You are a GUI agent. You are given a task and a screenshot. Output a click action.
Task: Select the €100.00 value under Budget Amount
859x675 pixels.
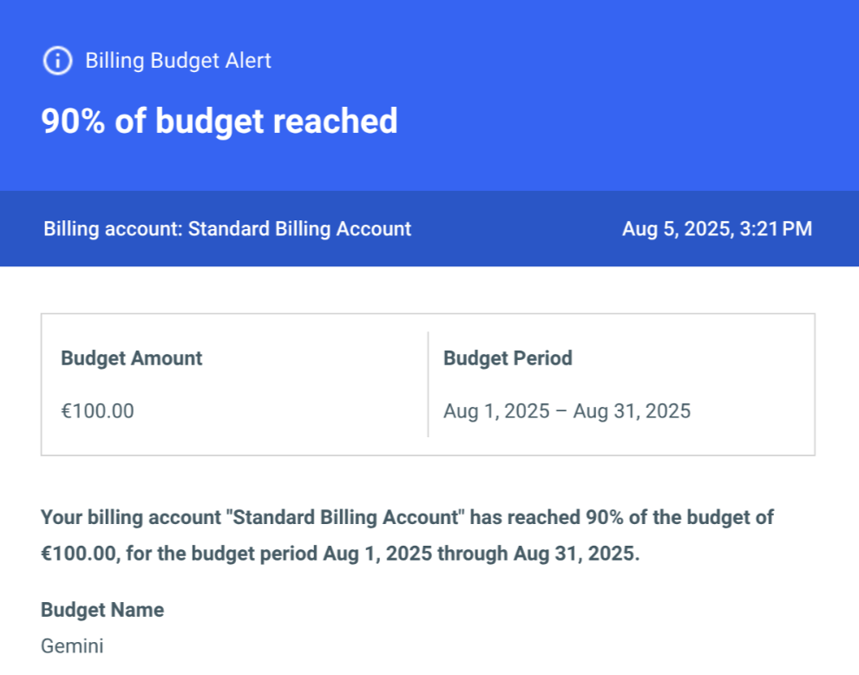tap(97, 411)
